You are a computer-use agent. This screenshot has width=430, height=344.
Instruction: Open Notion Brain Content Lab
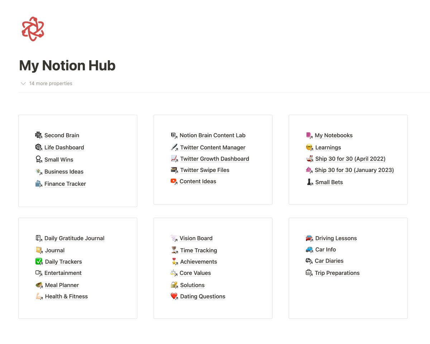point(212,135)
